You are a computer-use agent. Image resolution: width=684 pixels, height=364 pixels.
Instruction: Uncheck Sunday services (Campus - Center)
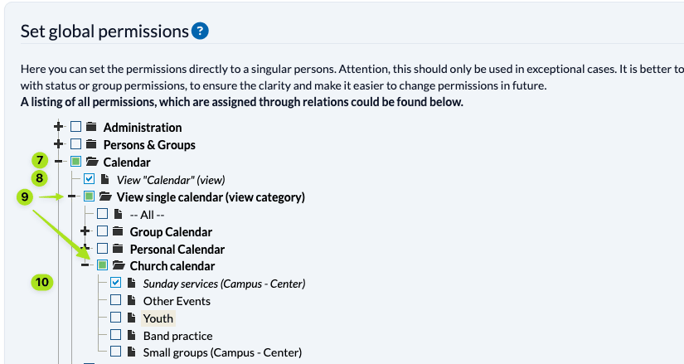[x=115, y=283]
